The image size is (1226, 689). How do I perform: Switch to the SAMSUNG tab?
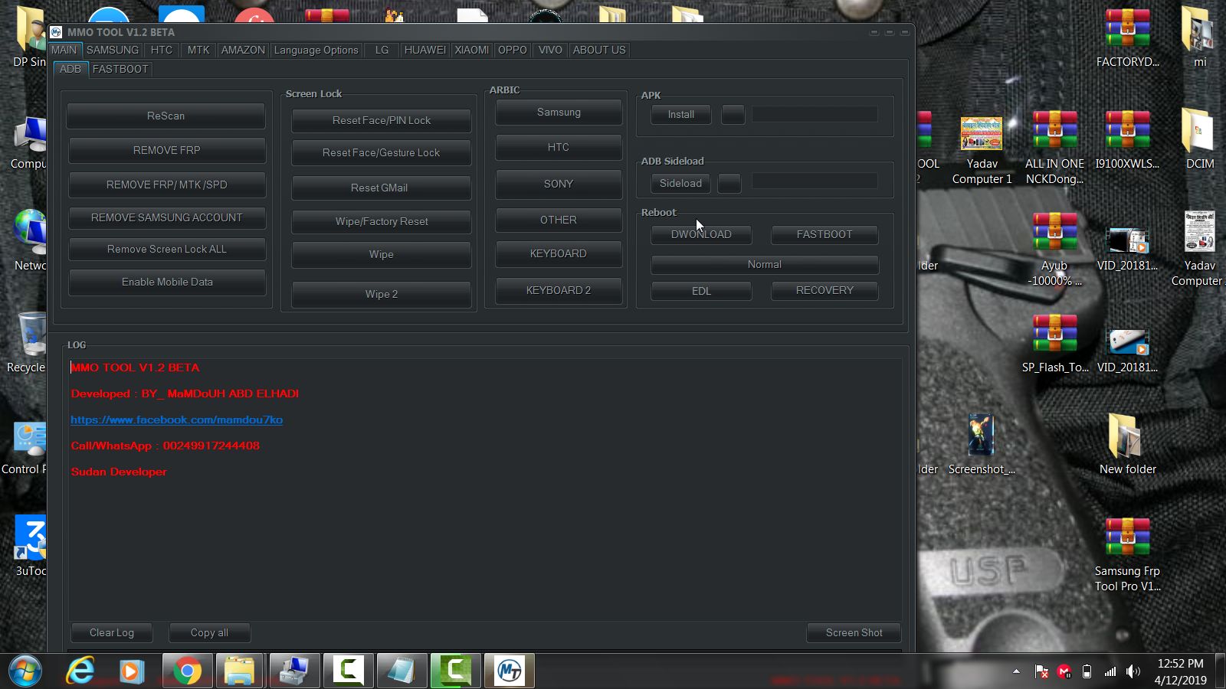point(113,50)
